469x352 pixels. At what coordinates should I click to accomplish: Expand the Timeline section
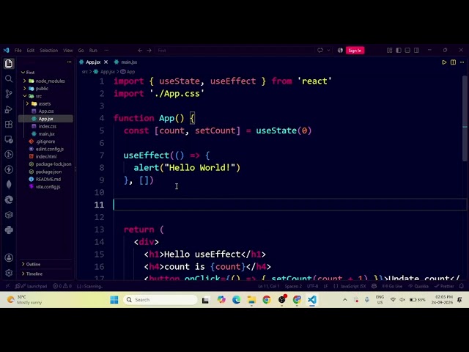coord(34,274)
